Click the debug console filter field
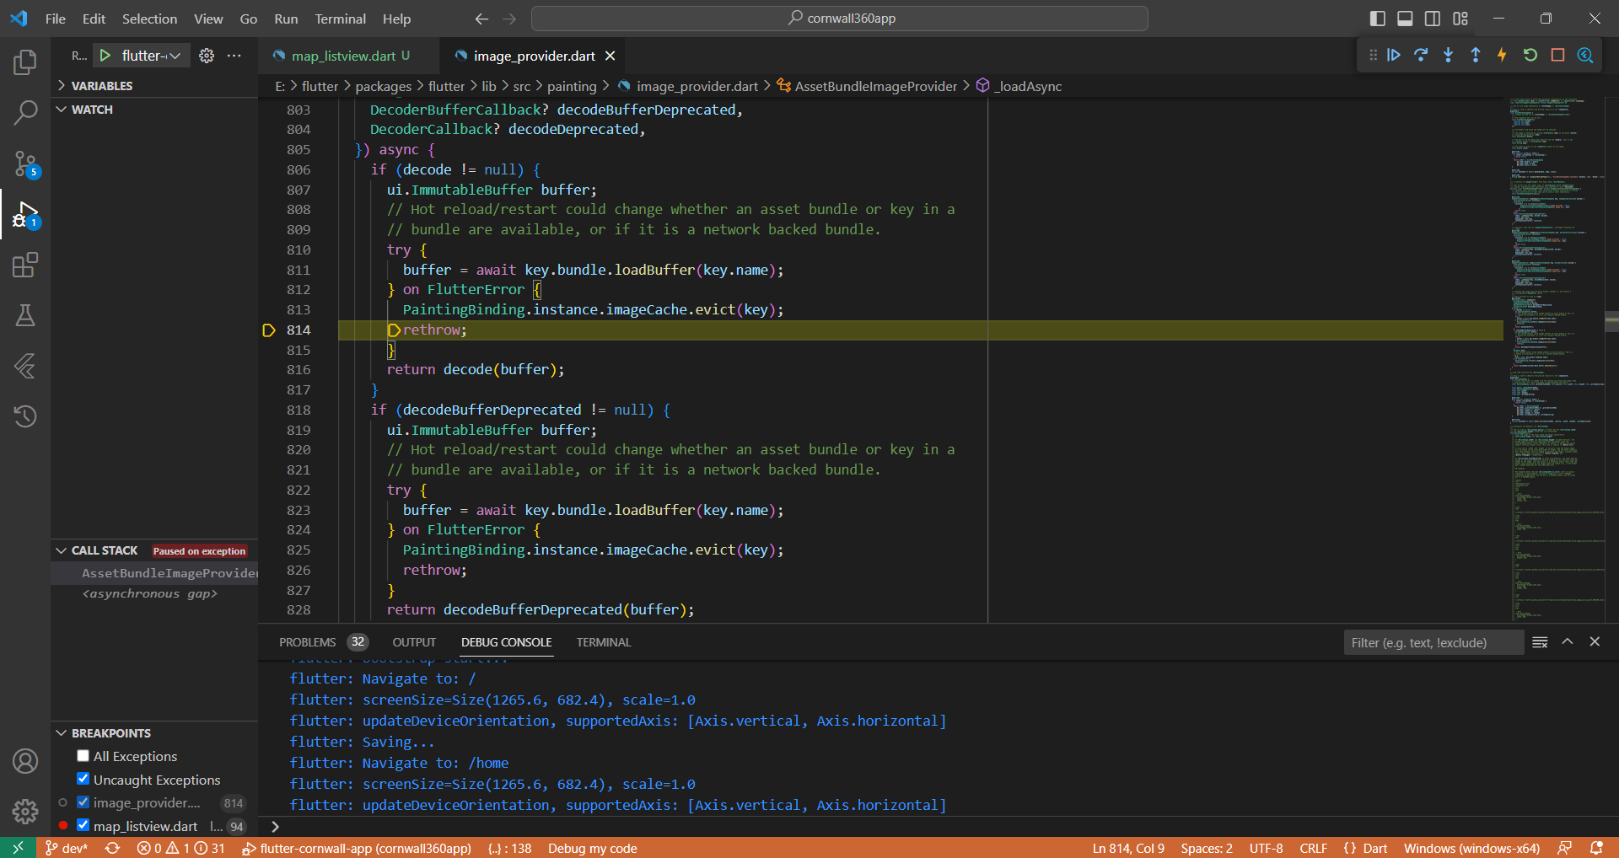This screenshot has height=858, width=1619. tap(1433, 642)
